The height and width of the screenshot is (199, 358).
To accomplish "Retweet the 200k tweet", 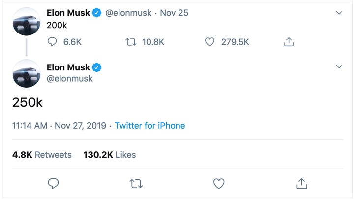I will pos(131,42).
